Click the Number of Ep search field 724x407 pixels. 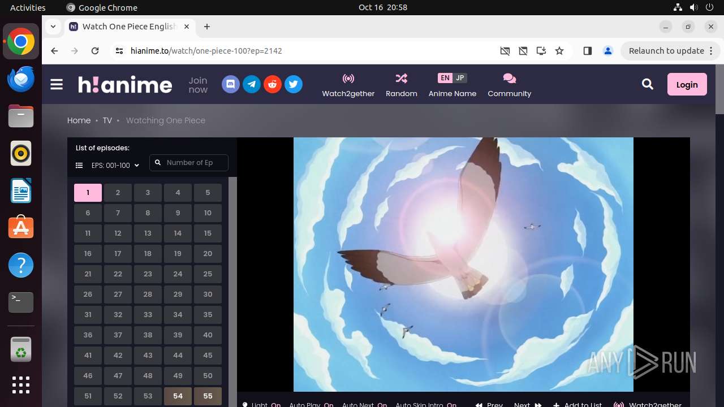(189, 163)
